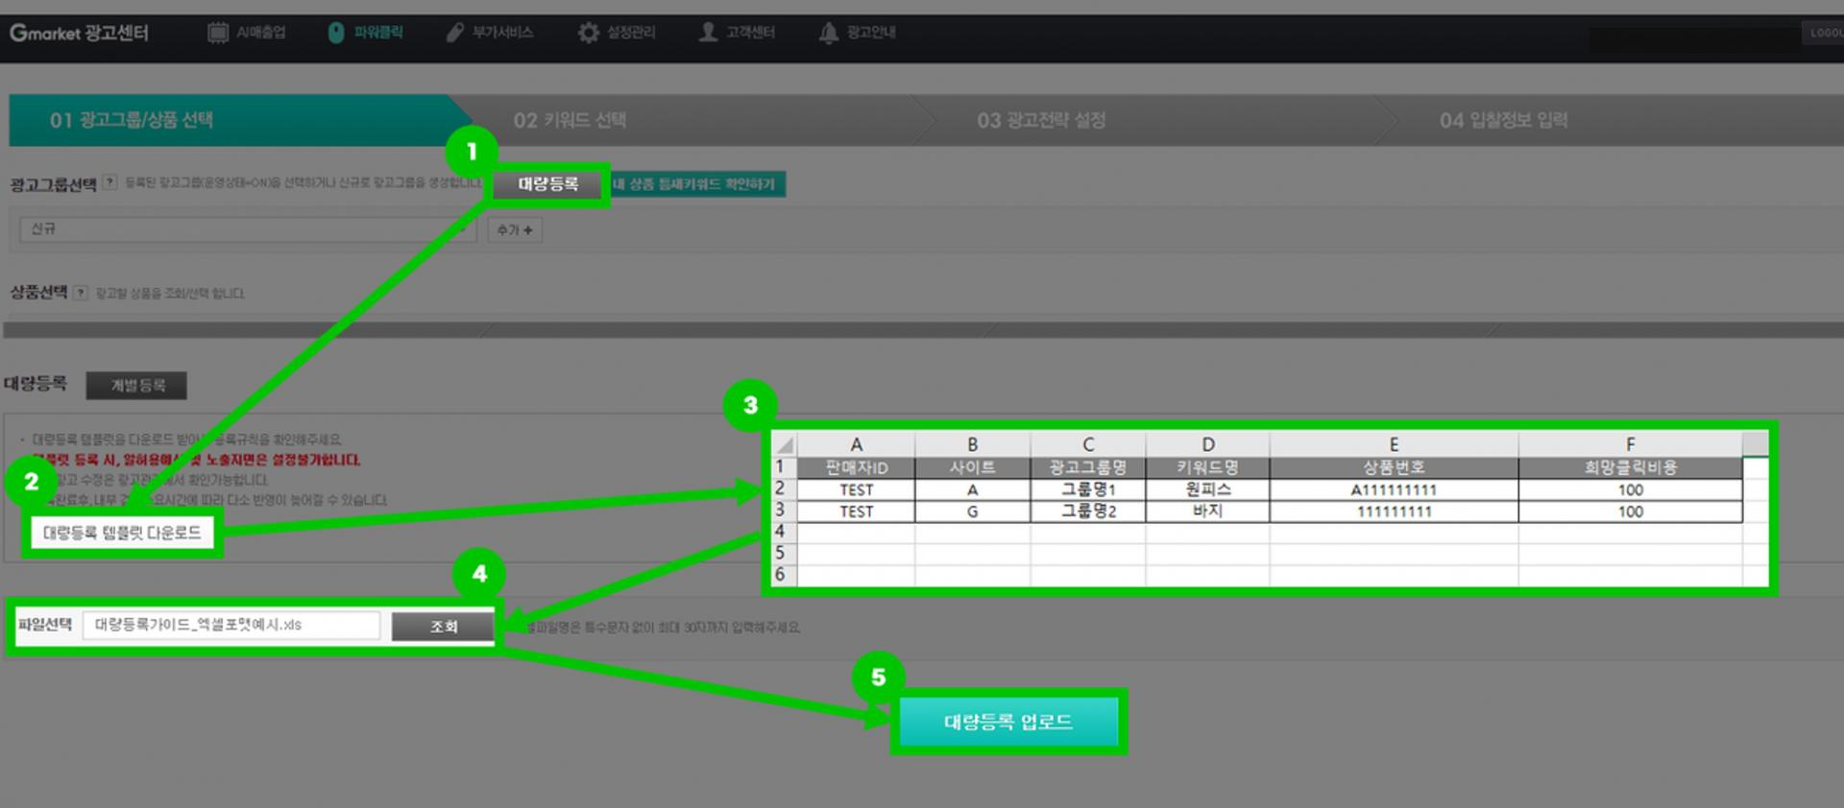1844x808 pixels.
Task: Go to step 04 입찰정보 입력
Action: click(x=1503, y=120)
